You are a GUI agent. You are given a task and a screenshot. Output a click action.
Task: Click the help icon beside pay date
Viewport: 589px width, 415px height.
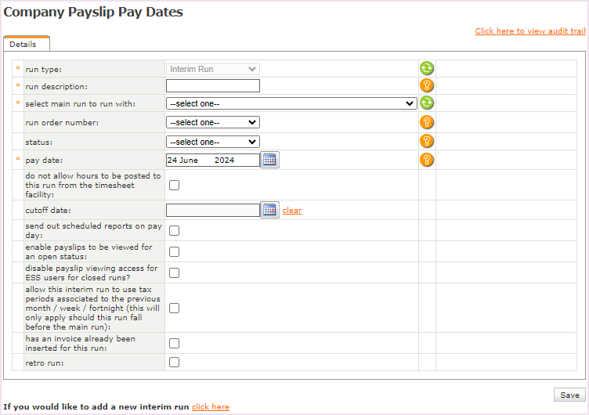point(426,160)
